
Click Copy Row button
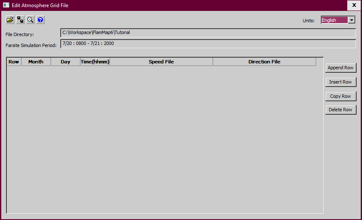tap(341, 96)
